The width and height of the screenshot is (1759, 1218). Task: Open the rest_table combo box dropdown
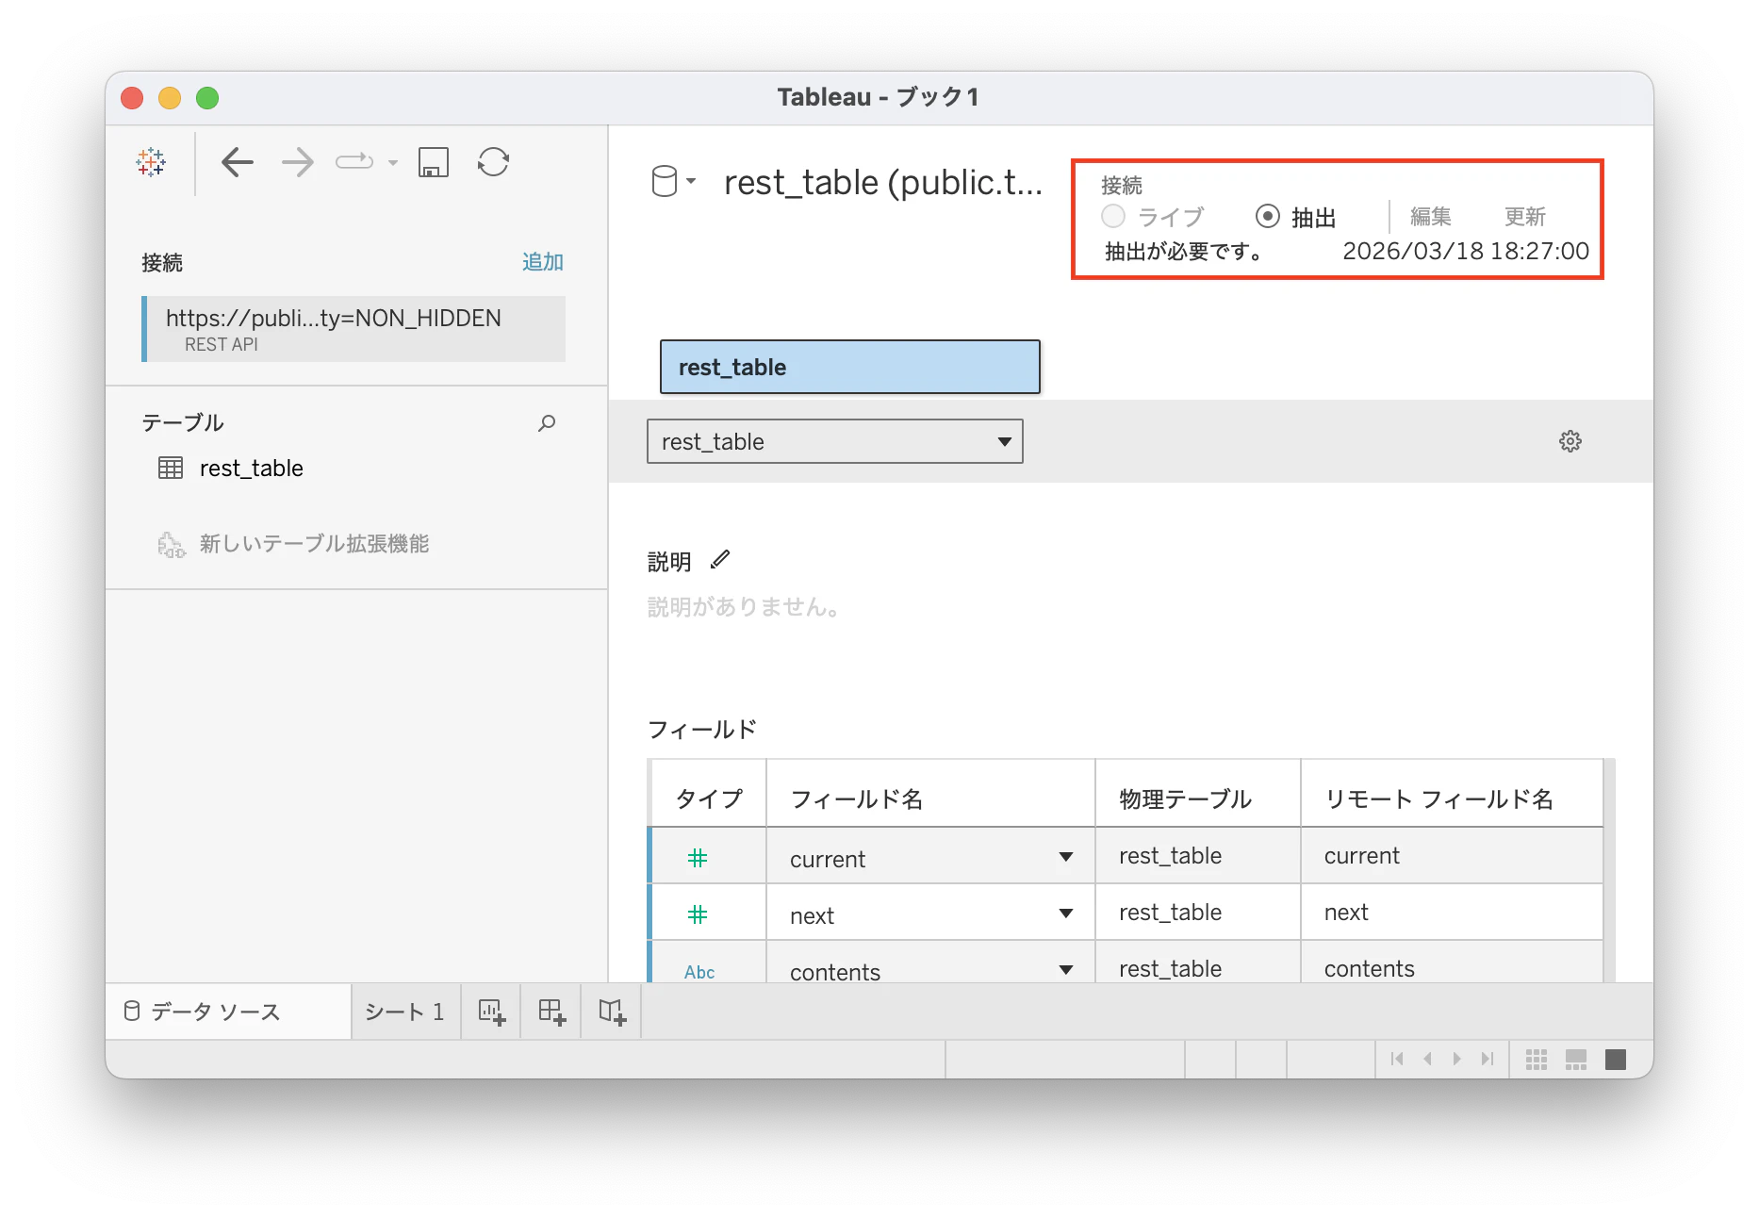pyautogui.click(x=835, y=441)
